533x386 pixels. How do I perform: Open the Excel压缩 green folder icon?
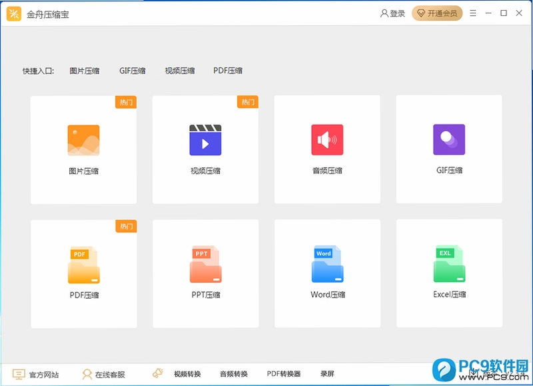click(x=449, y=264)
